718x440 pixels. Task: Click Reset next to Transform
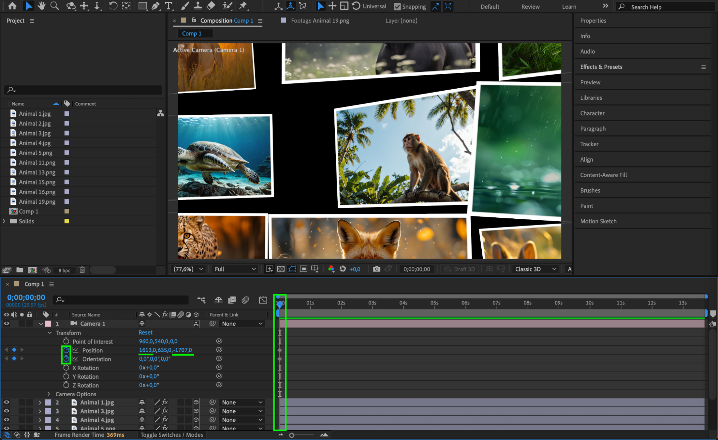coord(145,332)
